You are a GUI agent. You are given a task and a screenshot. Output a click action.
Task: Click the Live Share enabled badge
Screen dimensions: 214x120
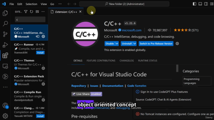click(87, 94)
